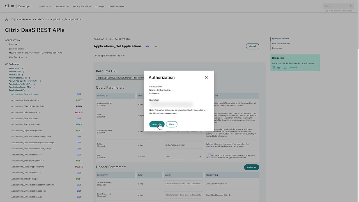Click the async dropdown showing false
This screenshot has height=202, width=359.
200,156
